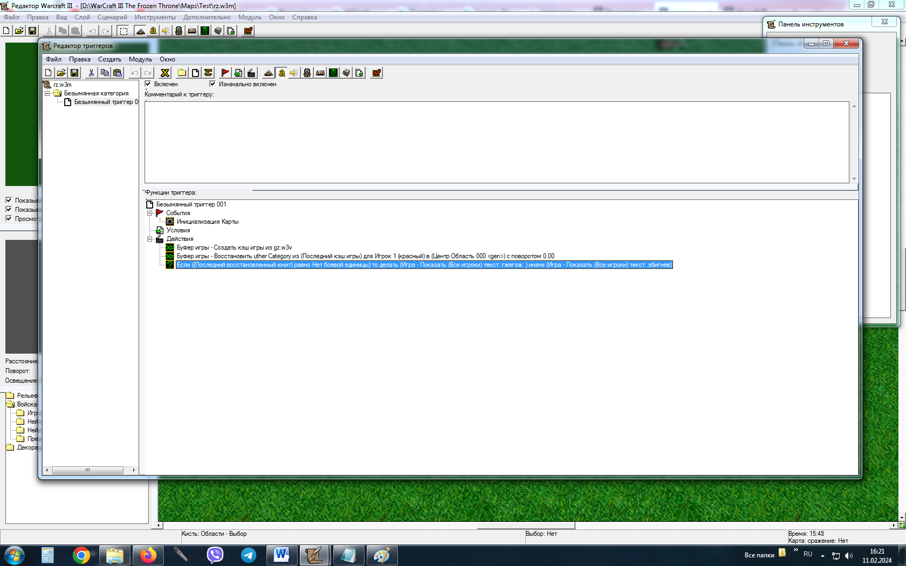Open Инструменты menu in main editor
The image size is (906, 566).
click(x=155, y=17)
